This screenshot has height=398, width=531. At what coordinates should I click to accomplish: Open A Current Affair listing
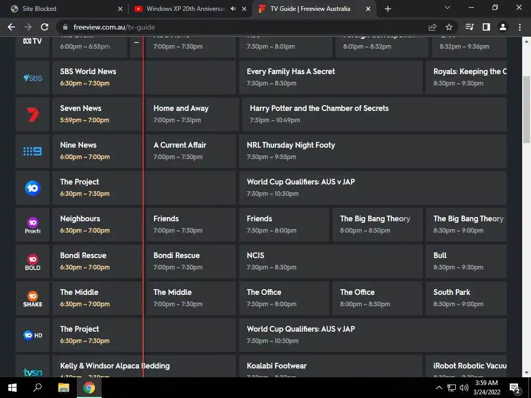point(191,151)
